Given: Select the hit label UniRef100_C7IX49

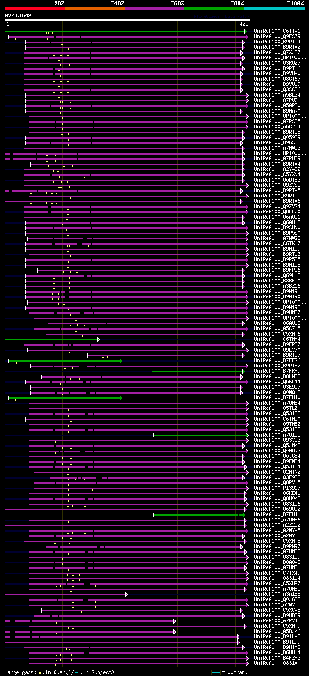Looking at the screenshot, I should (277, 573).
